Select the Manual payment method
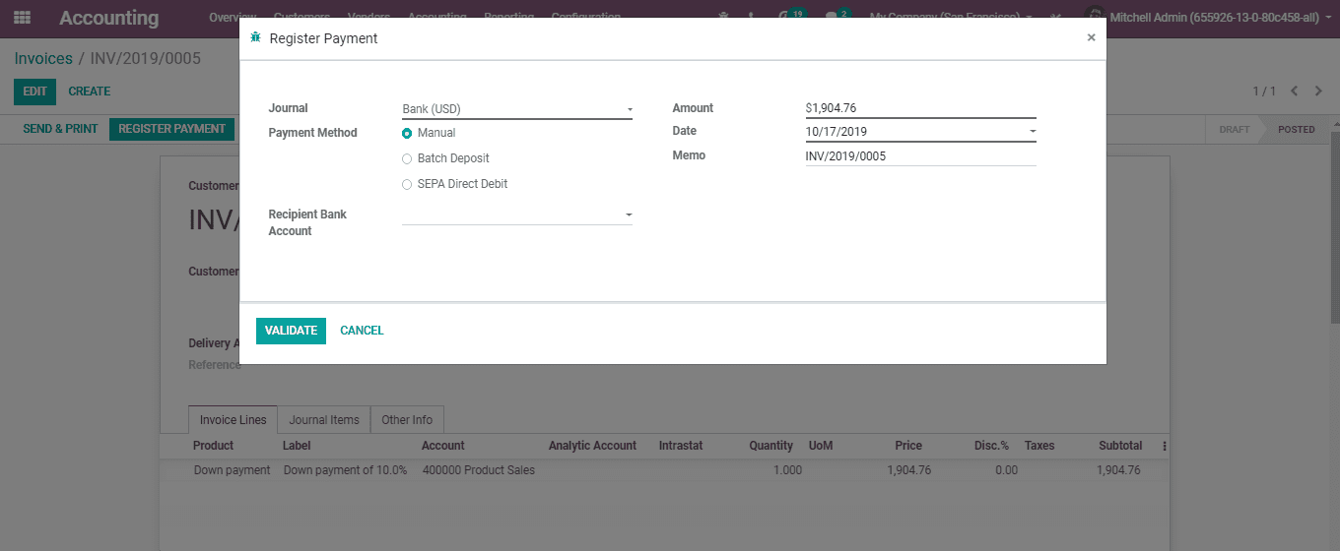This screenshot has width=1340, height=551. coord(407,133)
